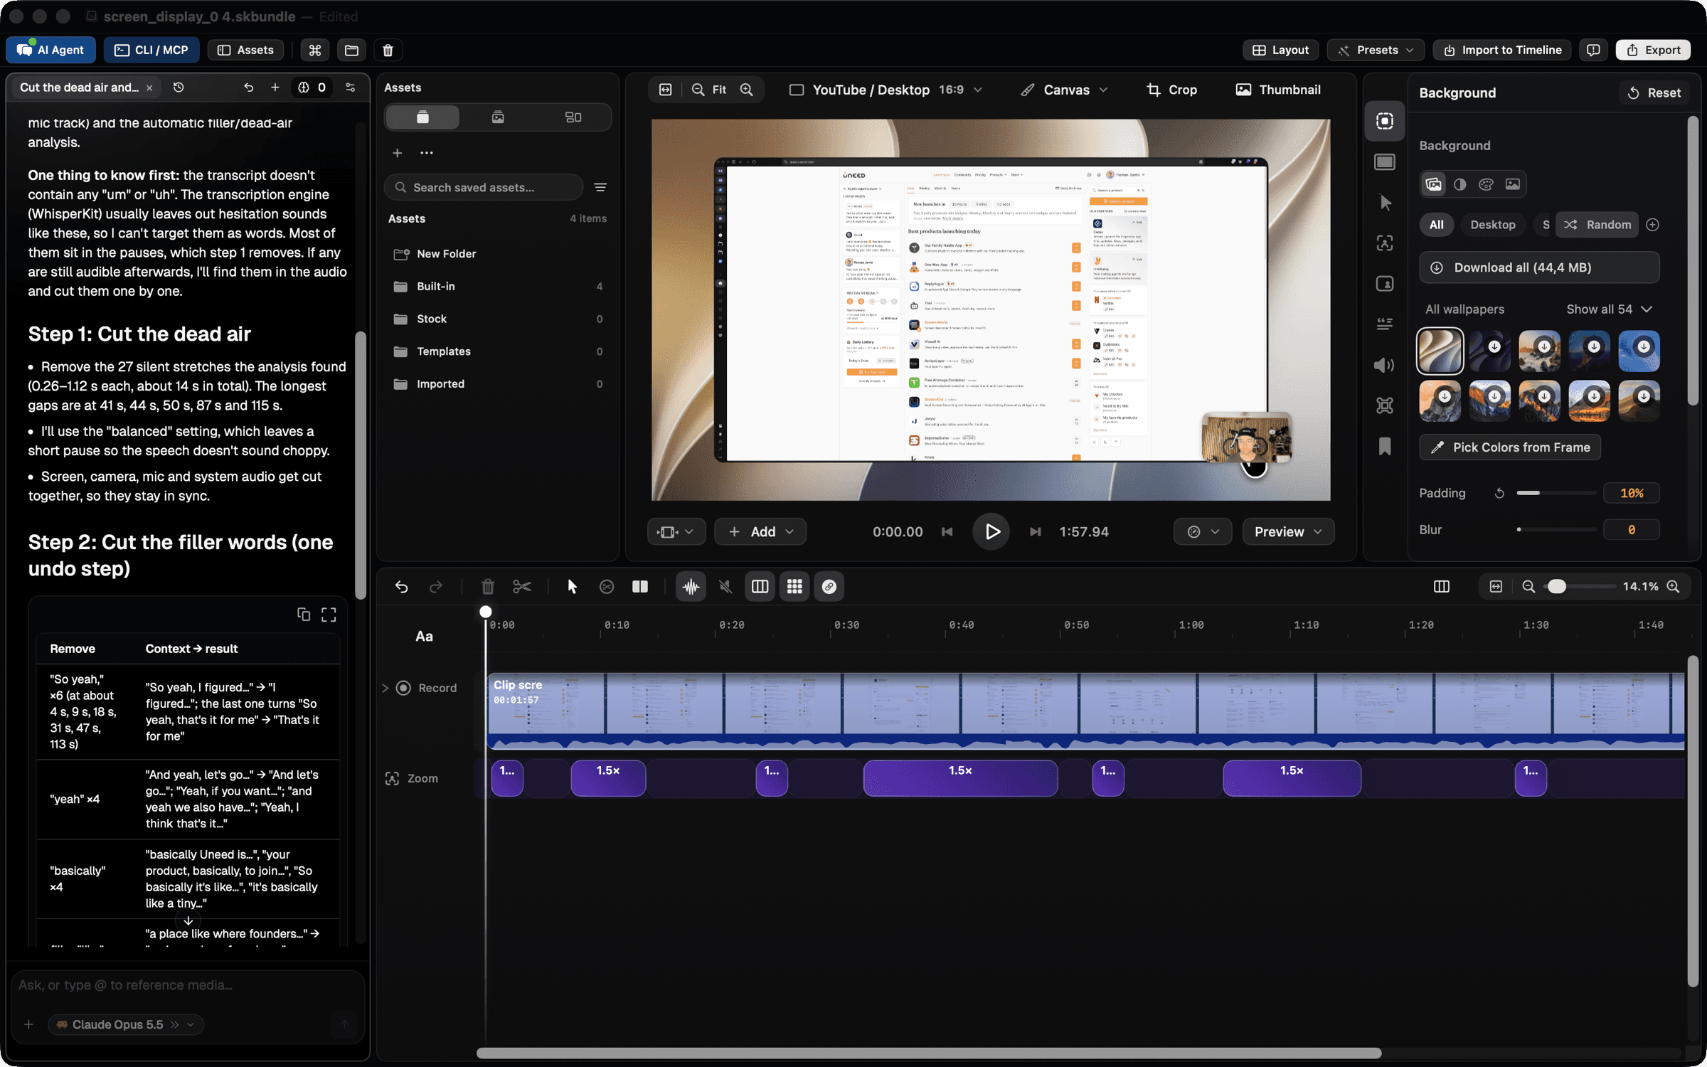Expand Show all 54 wallpapers
This screenshot has width=1707, height=1067.
[1609, 309]
